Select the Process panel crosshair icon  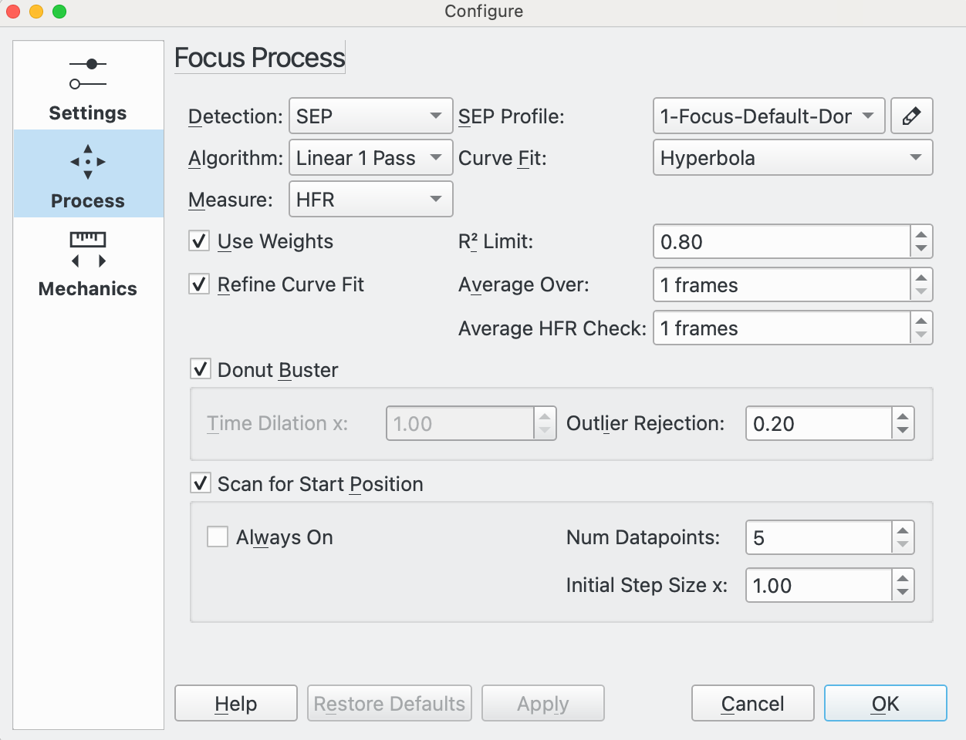87,163
